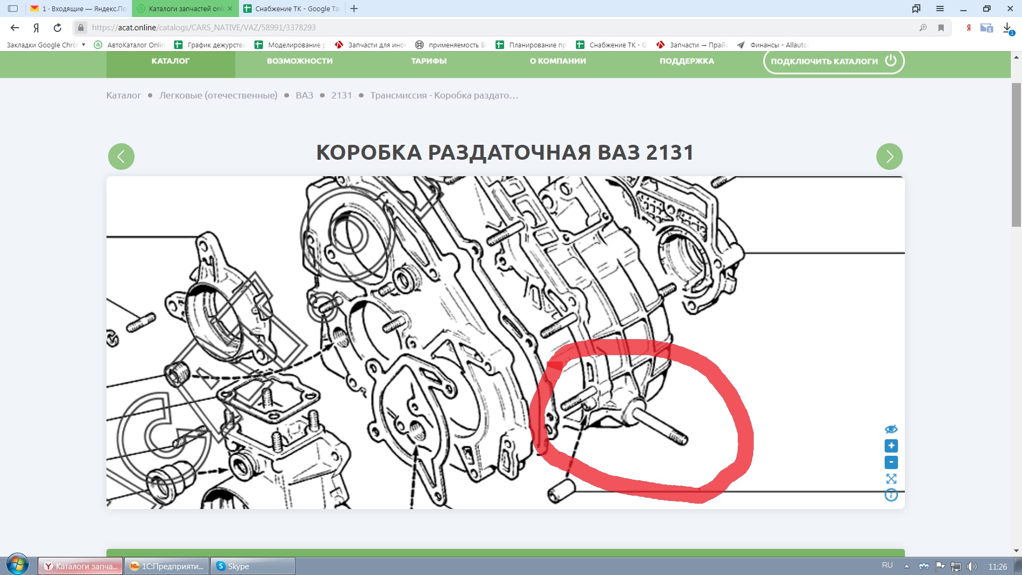Open the Планирование bookmark
The image size is (1022, 575).
531,45
